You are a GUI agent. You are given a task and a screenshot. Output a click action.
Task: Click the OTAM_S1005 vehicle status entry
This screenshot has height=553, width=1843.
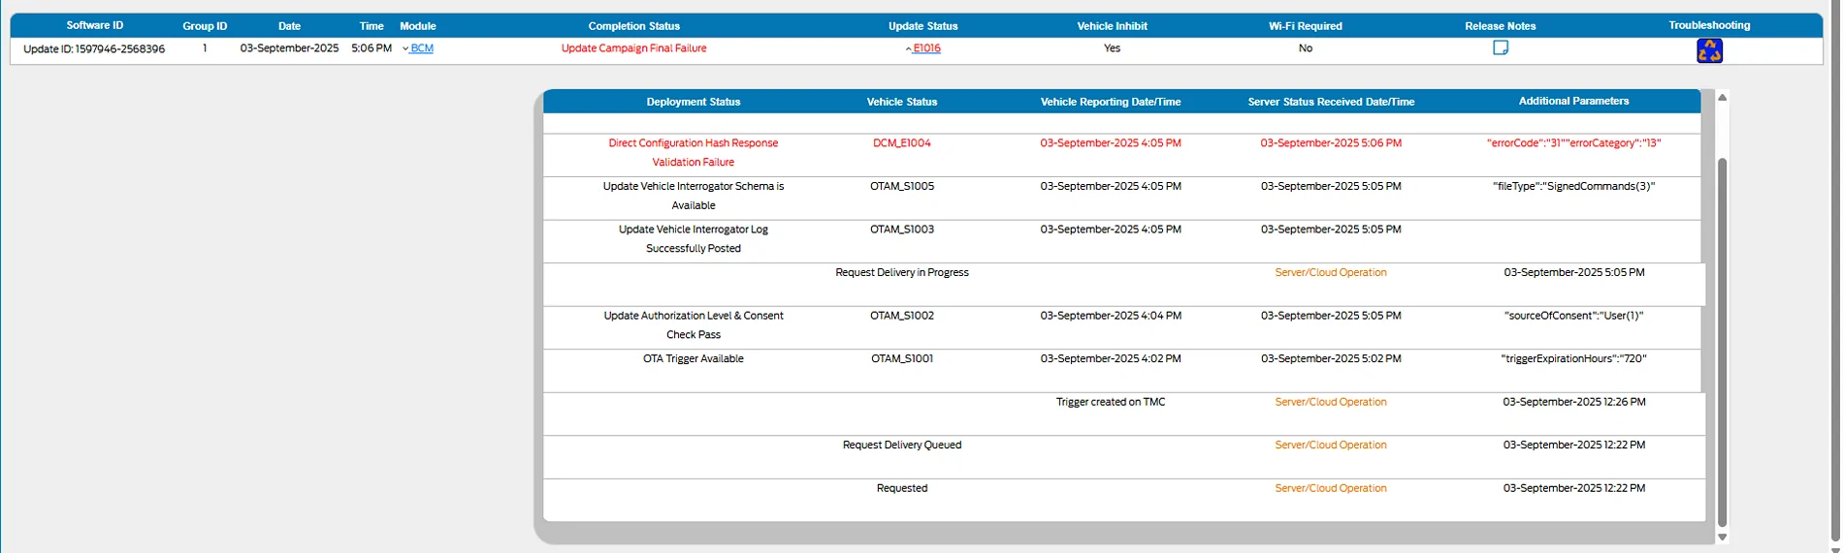coord(901,186)
